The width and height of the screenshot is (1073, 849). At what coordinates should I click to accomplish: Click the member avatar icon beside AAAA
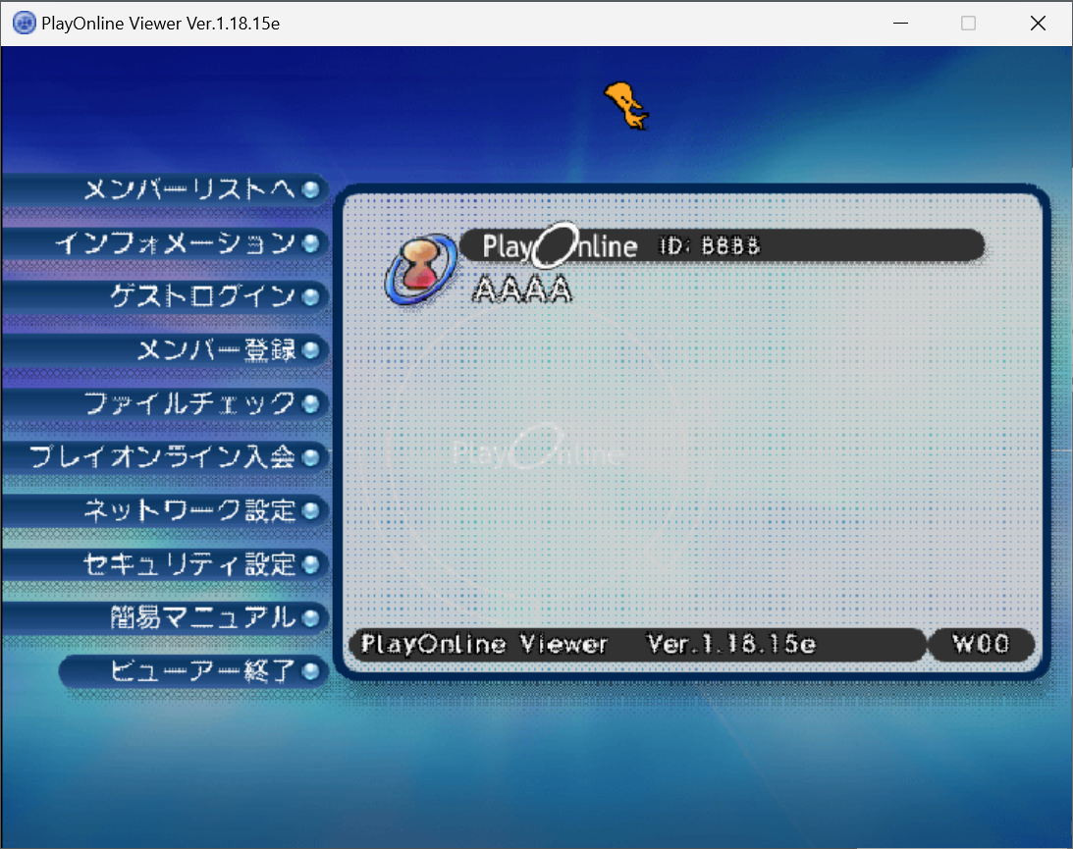pos(418,268)
